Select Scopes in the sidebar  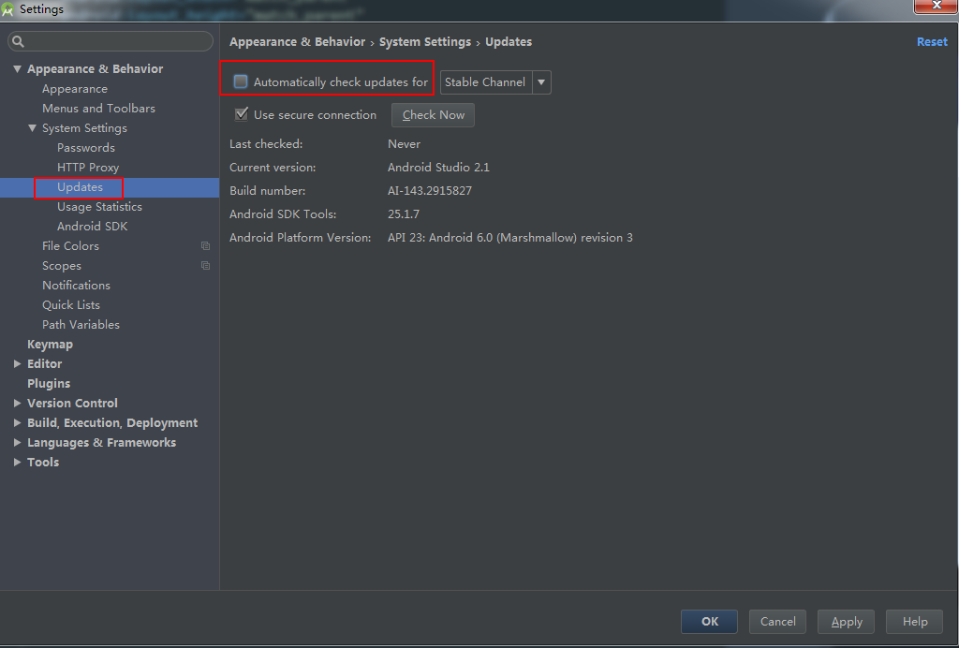(x=62, y=266)
